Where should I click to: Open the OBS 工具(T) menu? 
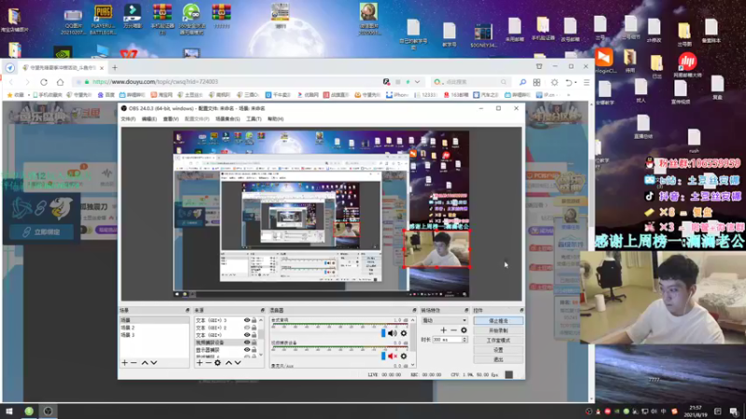point(254,119)
